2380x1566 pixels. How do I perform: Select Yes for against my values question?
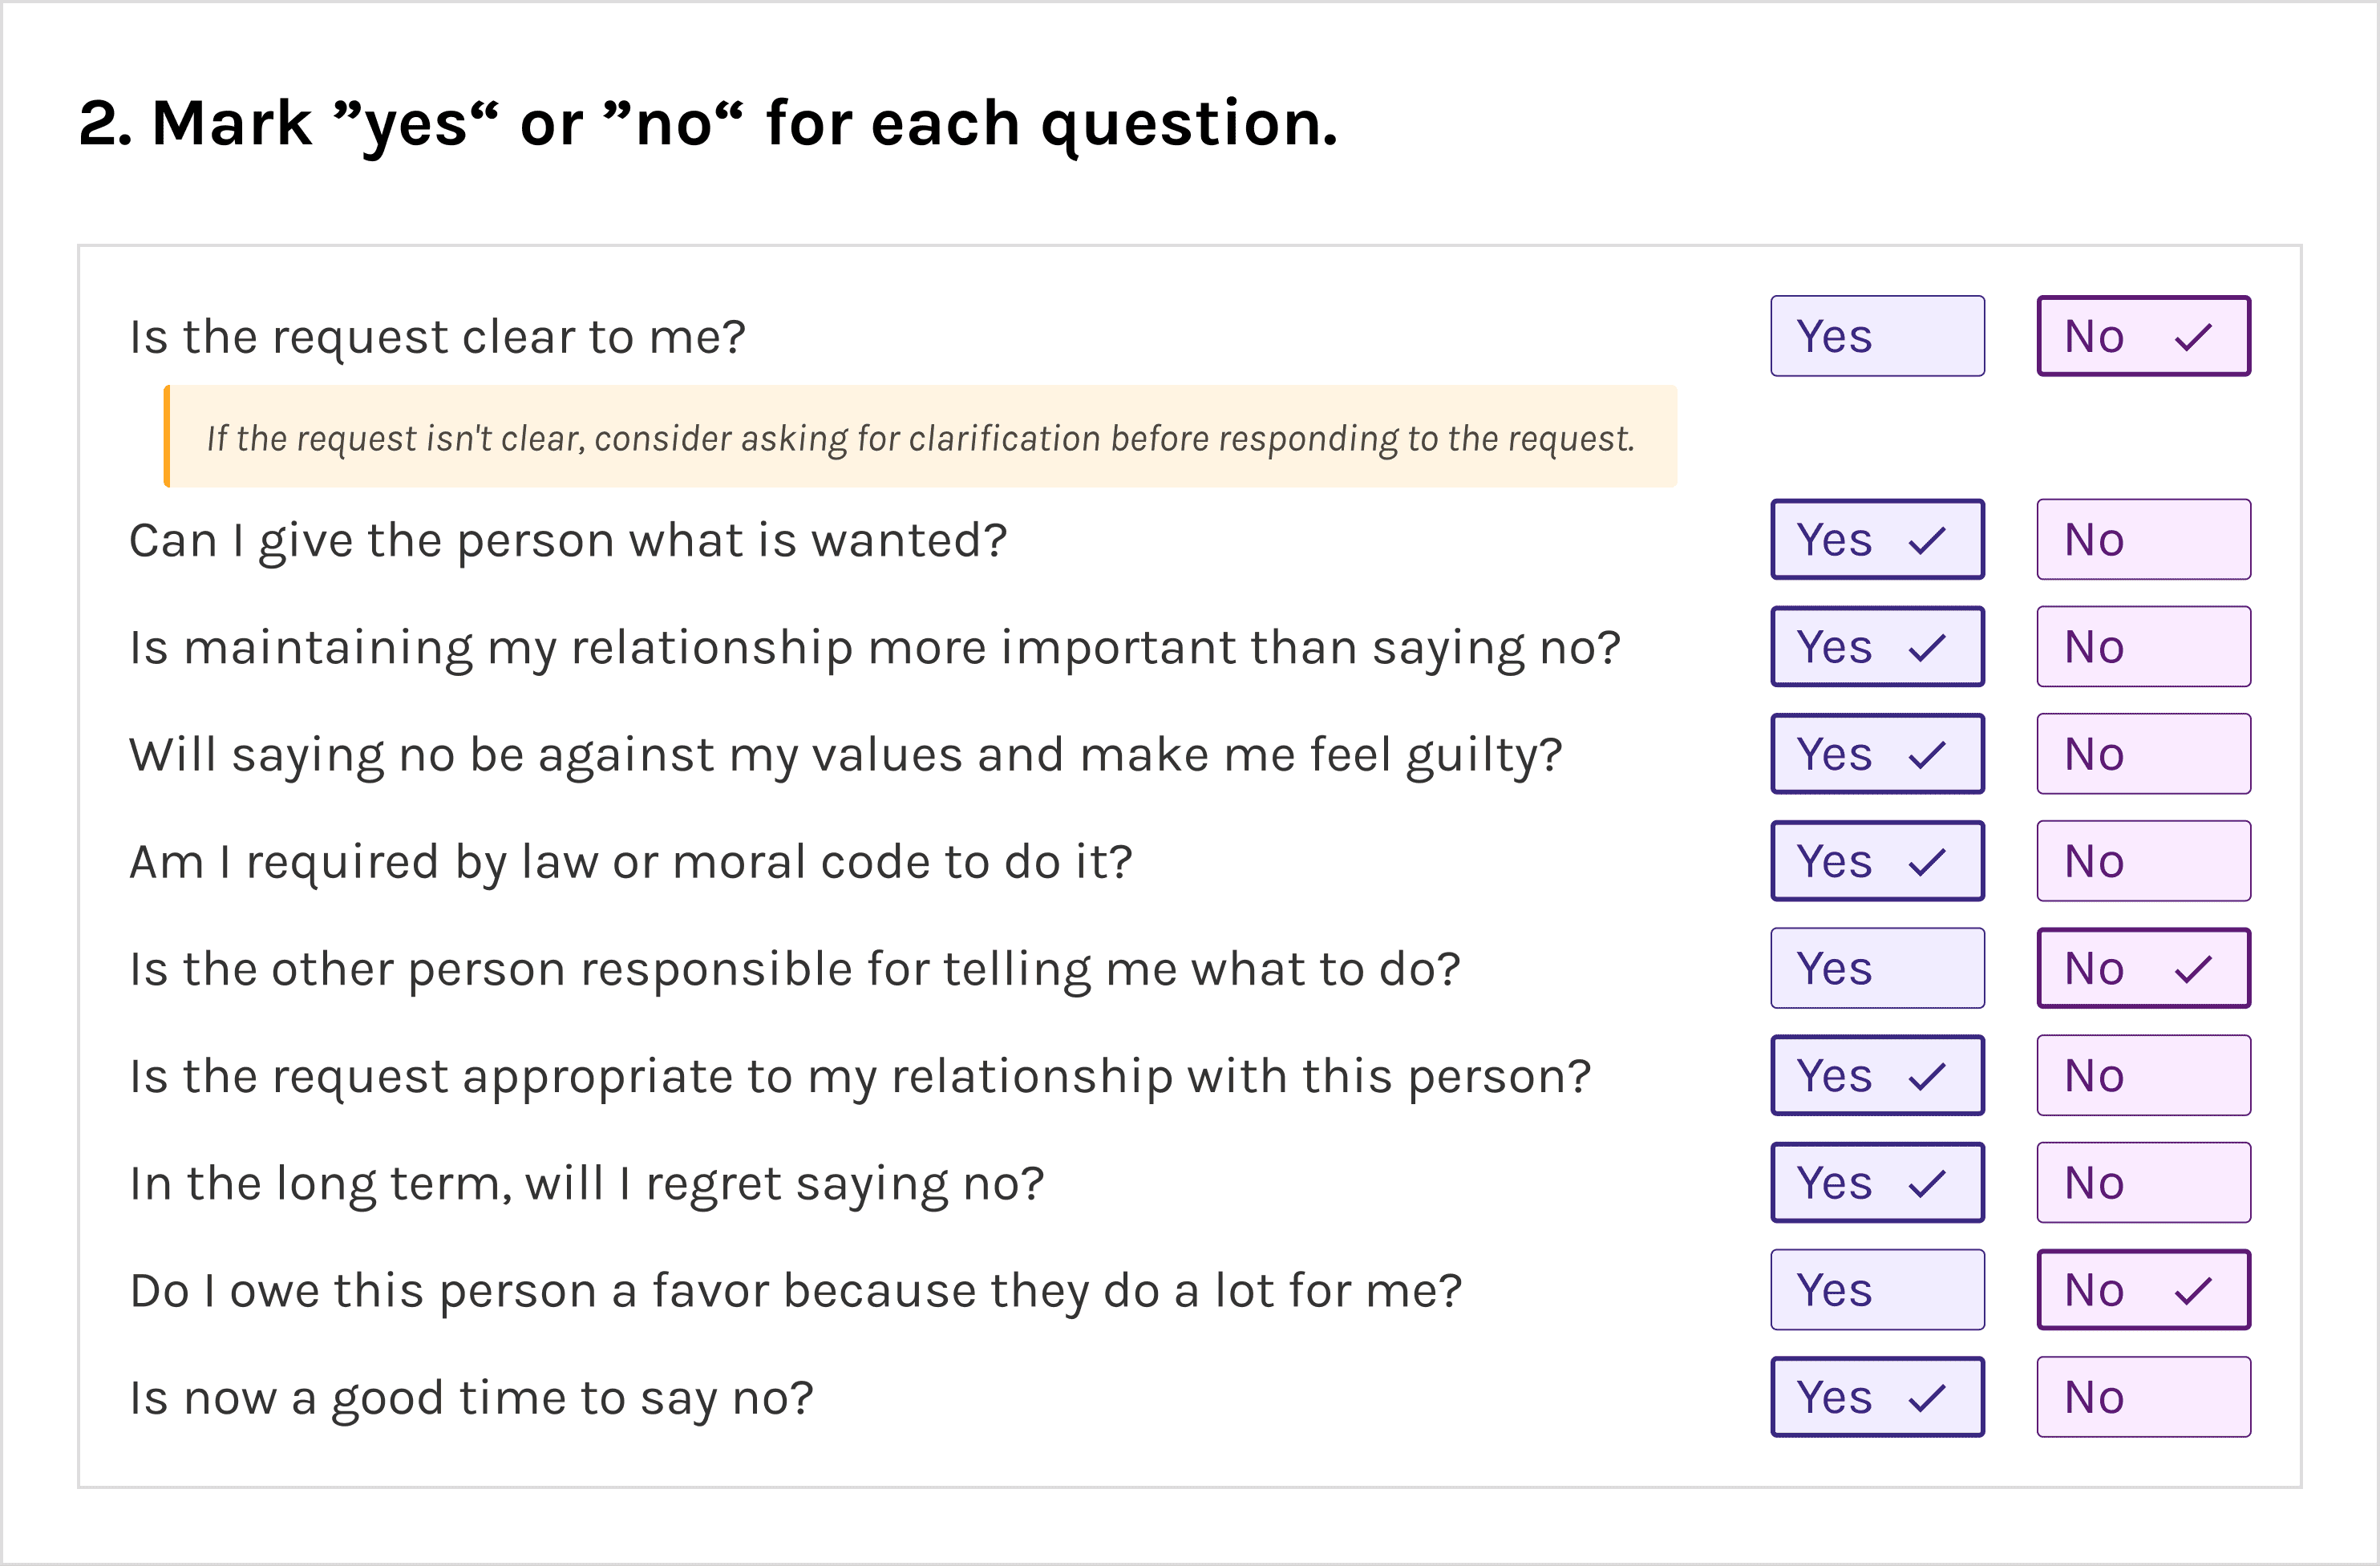(x=1877, y=753)
